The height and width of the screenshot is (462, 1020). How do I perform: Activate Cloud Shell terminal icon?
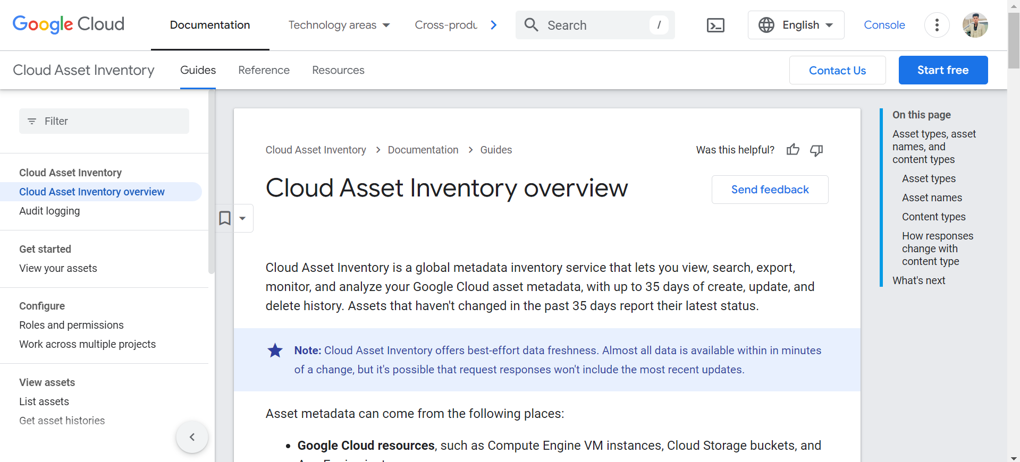[x=715, y=25]
